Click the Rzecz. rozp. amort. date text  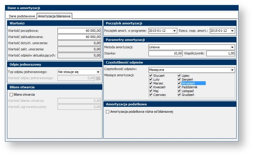(x=219, y=31)
